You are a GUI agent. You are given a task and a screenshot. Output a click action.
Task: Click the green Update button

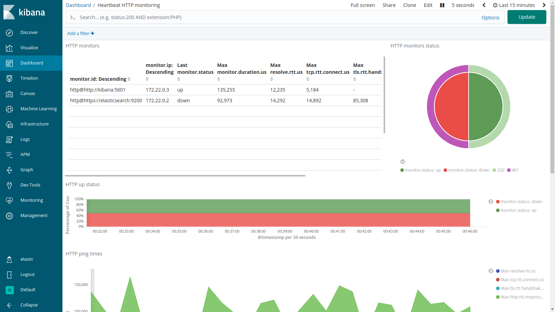527,17
